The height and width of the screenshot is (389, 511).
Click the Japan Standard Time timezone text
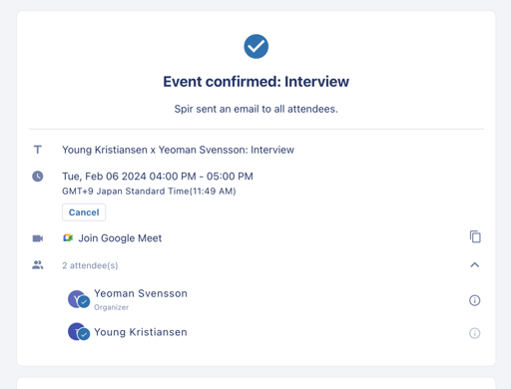tap(149, 192)
